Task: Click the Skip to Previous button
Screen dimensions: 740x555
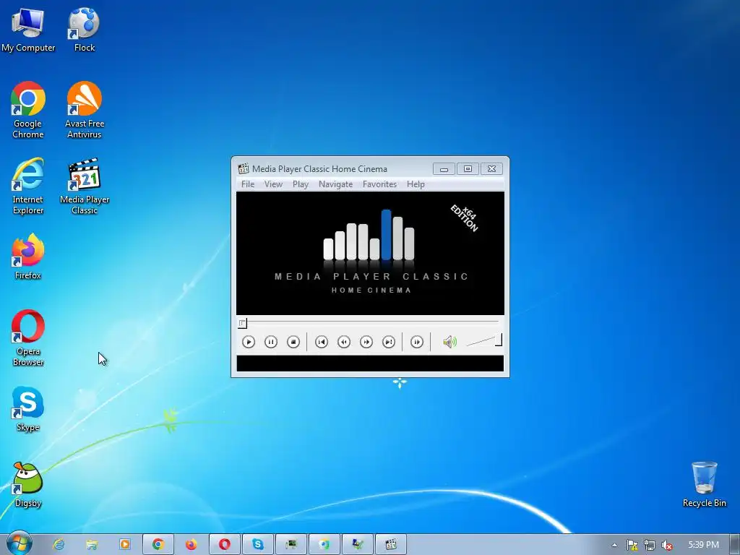Action: click(x=322, y=342)
